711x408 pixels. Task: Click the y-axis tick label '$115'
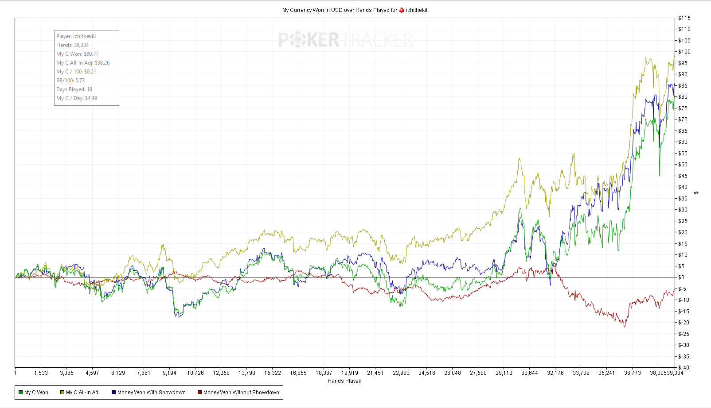pyautogui.click(x=684, y=18)
